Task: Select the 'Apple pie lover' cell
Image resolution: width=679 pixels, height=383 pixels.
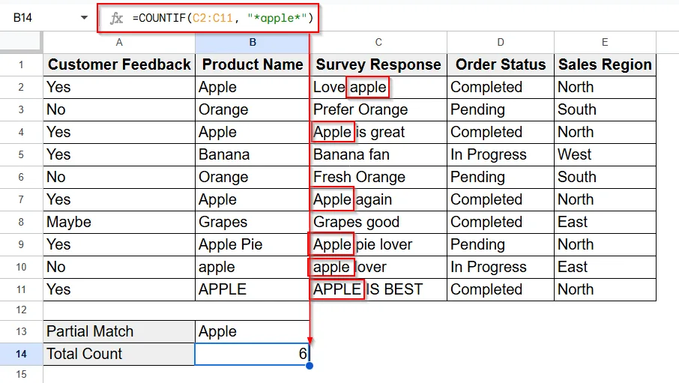Action: tap(378, 245)
